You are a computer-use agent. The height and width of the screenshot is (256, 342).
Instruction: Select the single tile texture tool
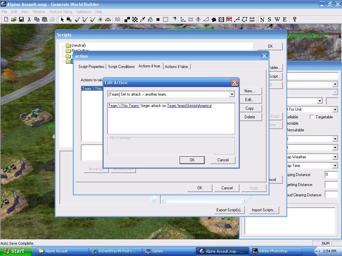pos(127,19)
